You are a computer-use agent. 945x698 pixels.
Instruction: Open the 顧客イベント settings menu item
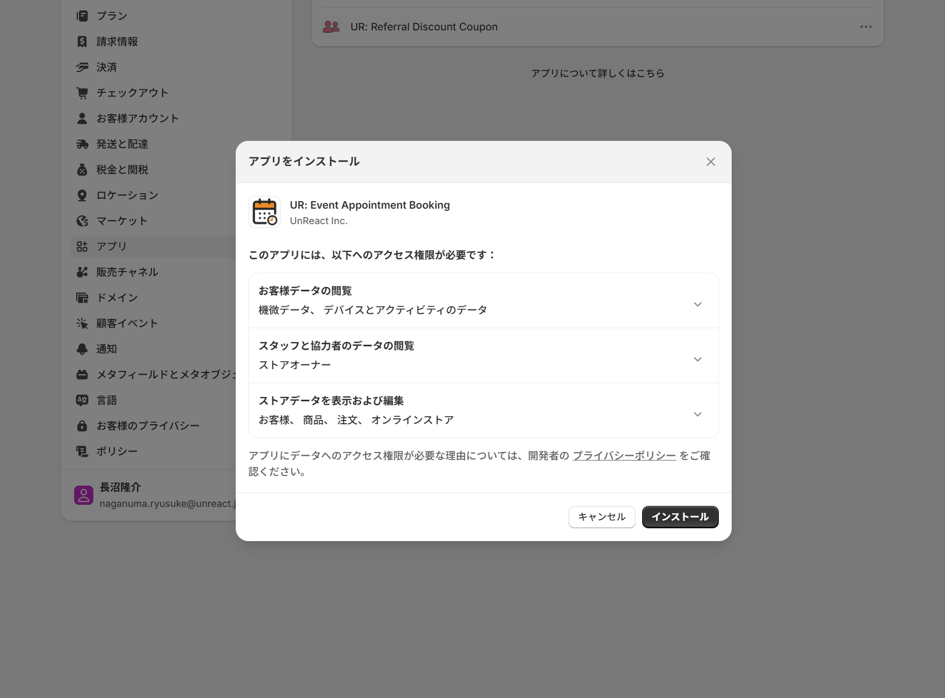[x=154, y=323]
